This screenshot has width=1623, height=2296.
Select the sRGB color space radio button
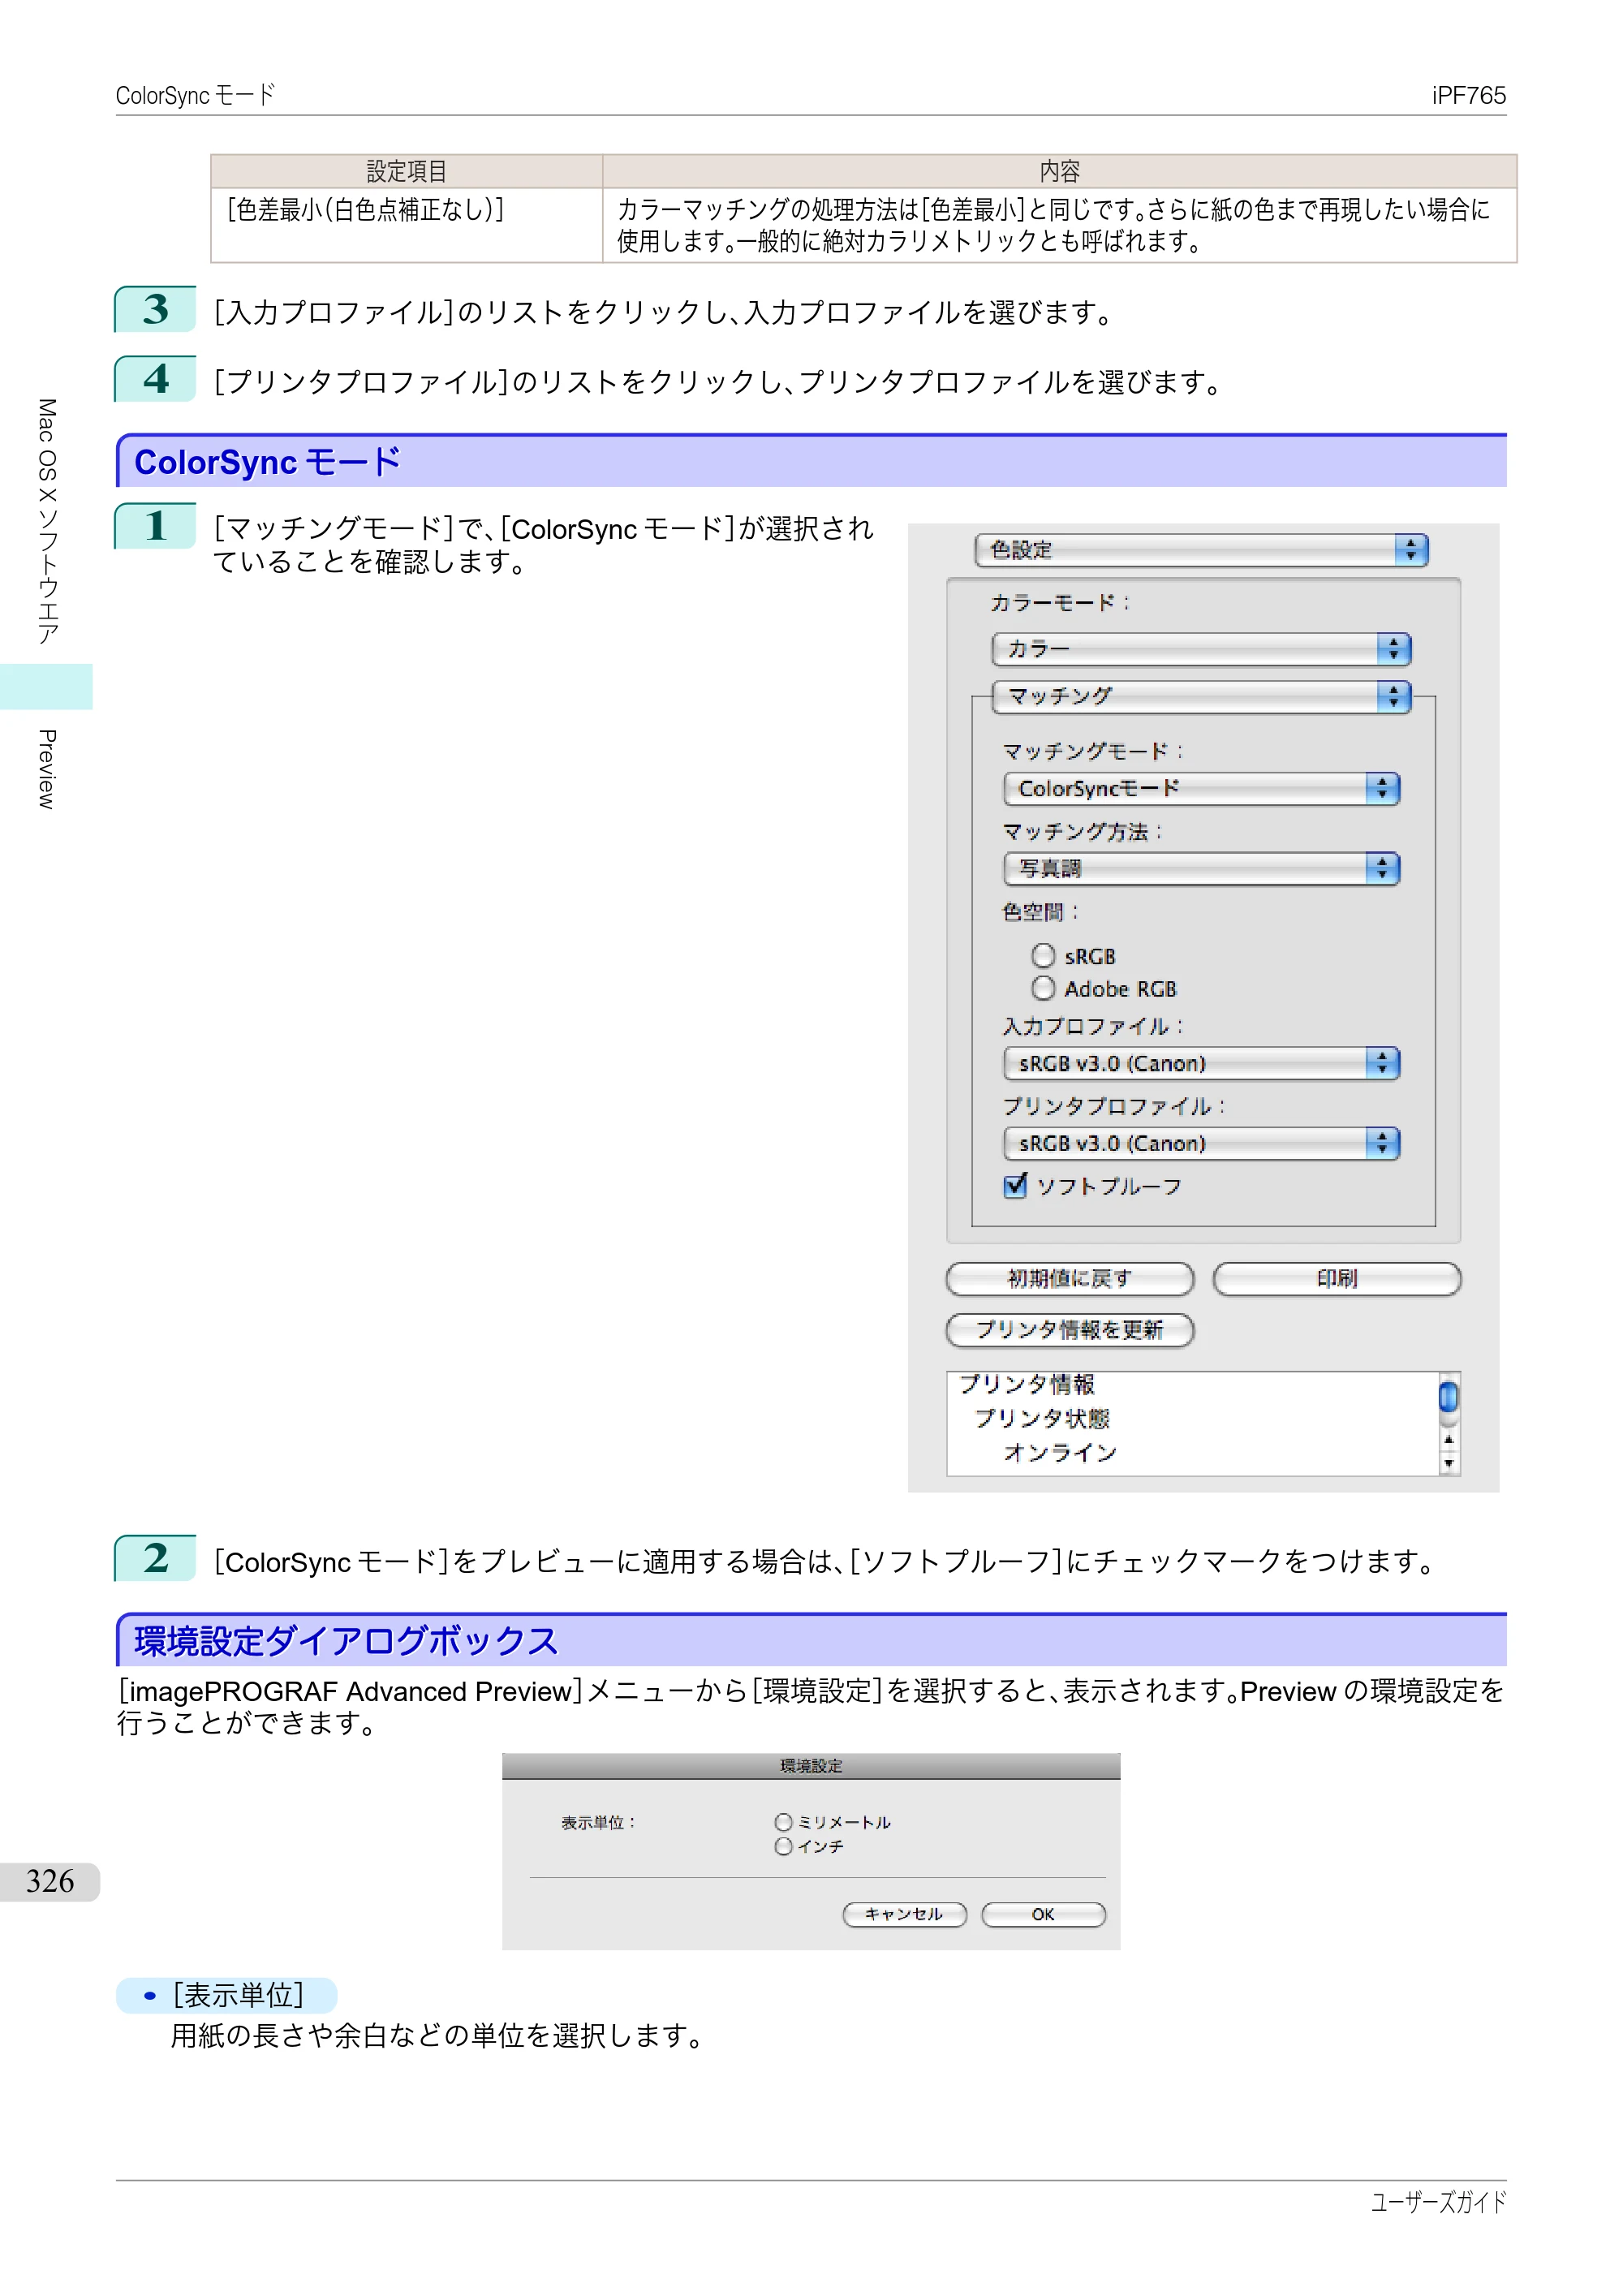(x=1043, y=956)
